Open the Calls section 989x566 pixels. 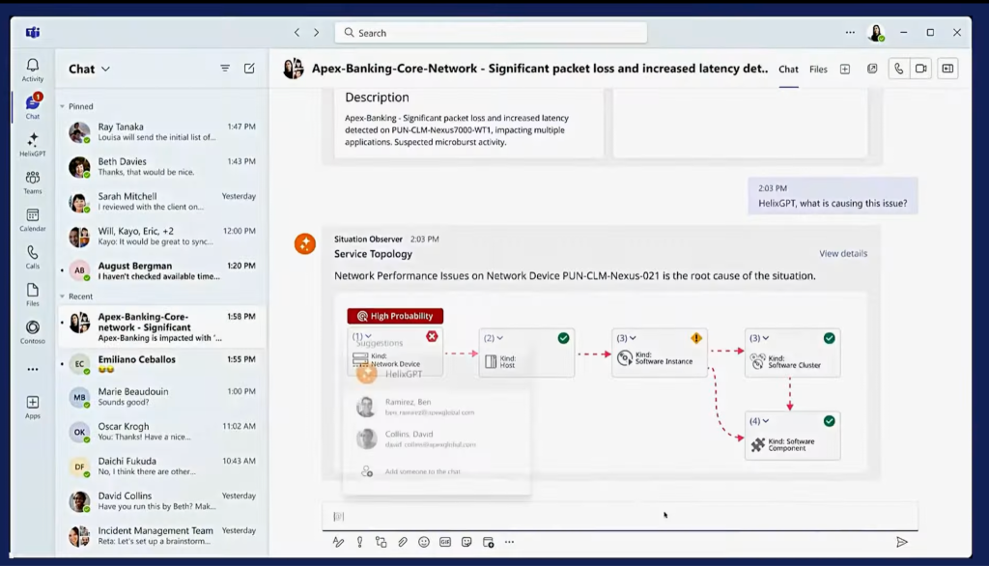point(33,258)
